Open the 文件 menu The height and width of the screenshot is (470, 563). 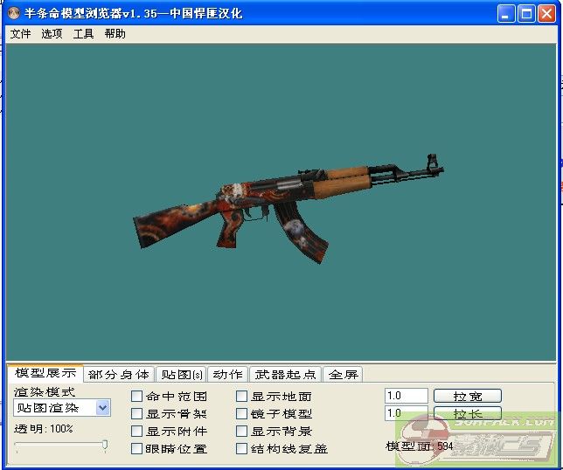(20, 34)
